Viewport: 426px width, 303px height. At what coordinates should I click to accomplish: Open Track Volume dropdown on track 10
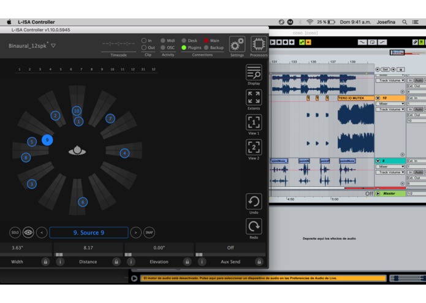tap(390, 109)
